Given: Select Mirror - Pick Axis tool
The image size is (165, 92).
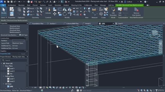Looking at the screenshot, I should 65,9.
